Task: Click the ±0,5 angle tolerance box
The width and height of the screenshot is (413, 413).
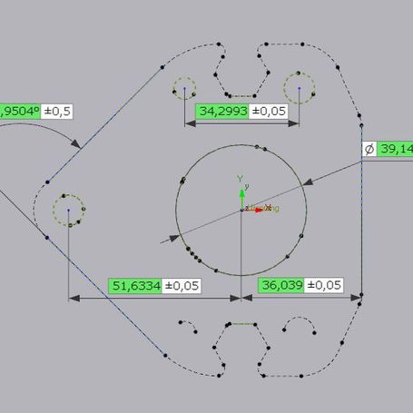Action: (x=57, y=111)
